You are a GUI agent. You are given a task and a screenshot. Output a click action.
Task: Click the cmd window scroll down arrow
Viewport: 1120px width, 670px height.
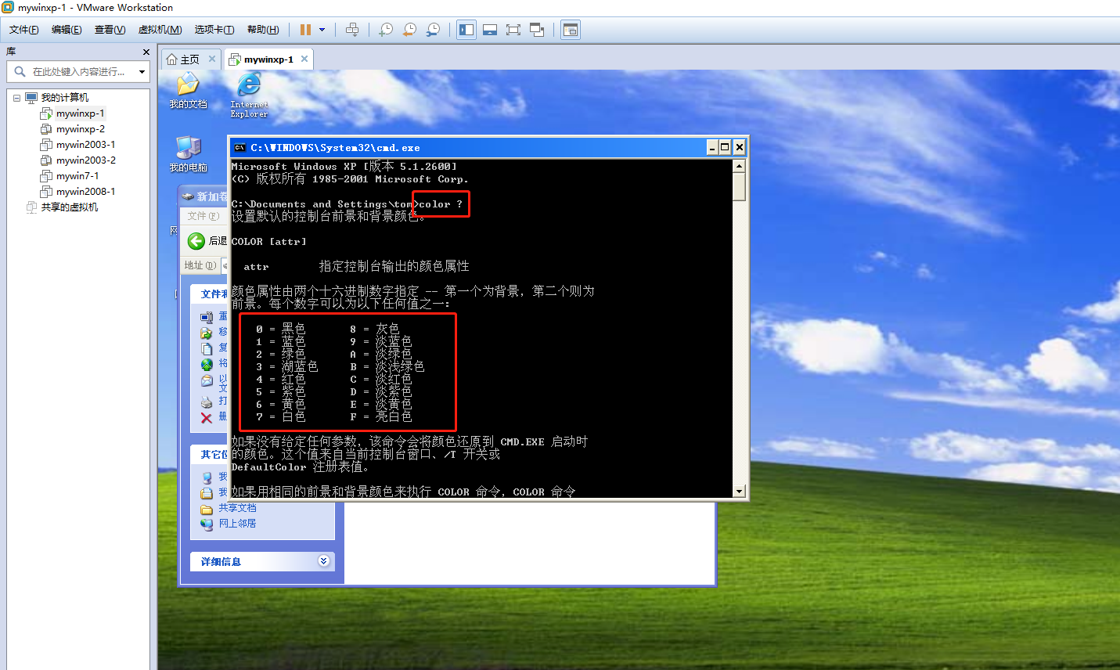739,491
